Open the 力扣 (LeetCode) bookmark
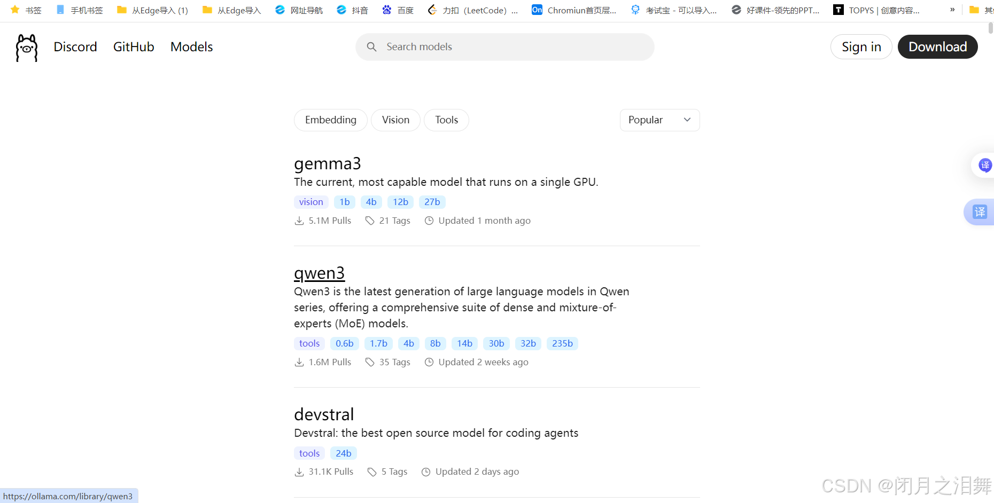Screen dimensions: 994x503 pyautogui.click(x=472, y=10)
